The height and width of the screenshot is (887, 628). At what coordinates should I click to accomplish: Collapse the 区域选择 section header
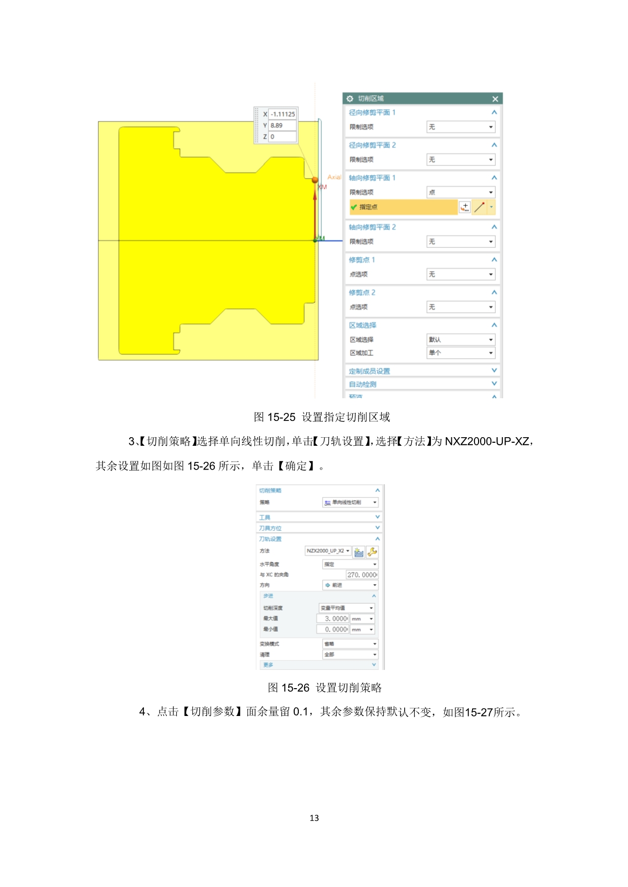(494, 325)
